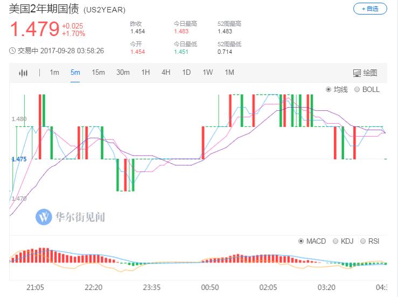Click the 21:05 time axis label
This screenshot has height=297, width=398.
click(35, 288)
